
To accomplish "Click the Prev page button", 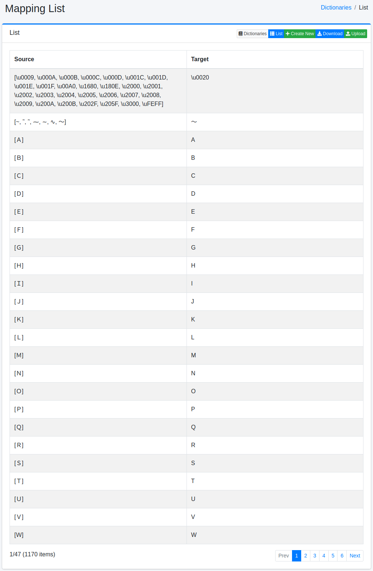I will point(284,556).
